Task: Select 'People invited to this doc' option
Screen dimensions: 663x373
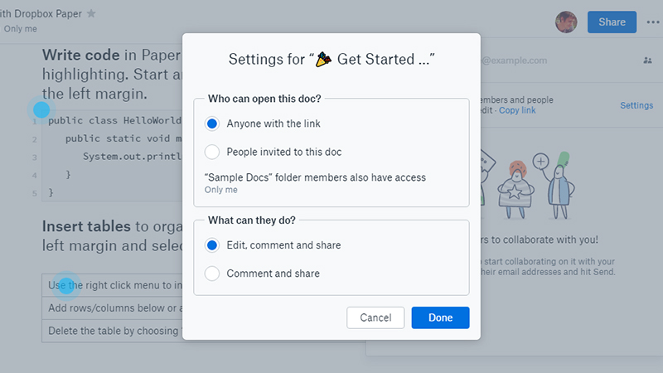Action: tap(212, 152)
